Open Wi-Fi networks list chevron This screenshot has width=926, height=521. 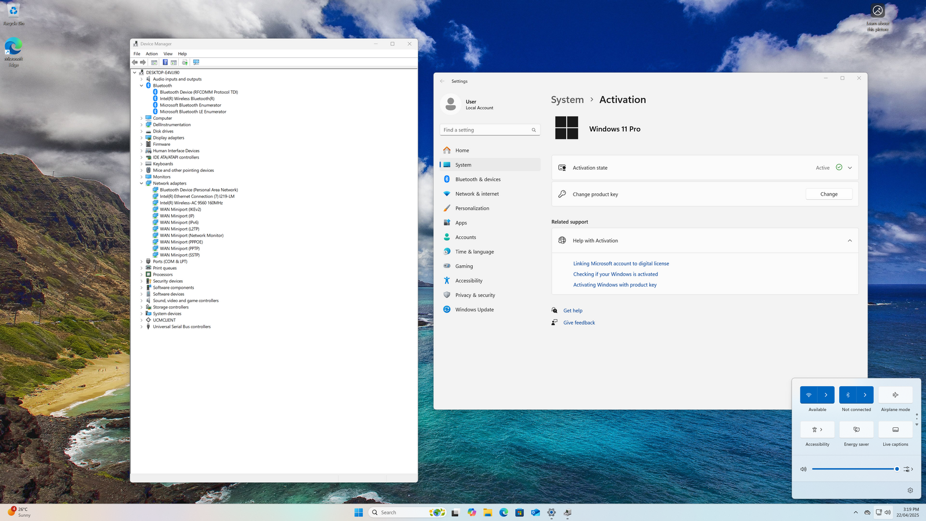pos(826,395)
